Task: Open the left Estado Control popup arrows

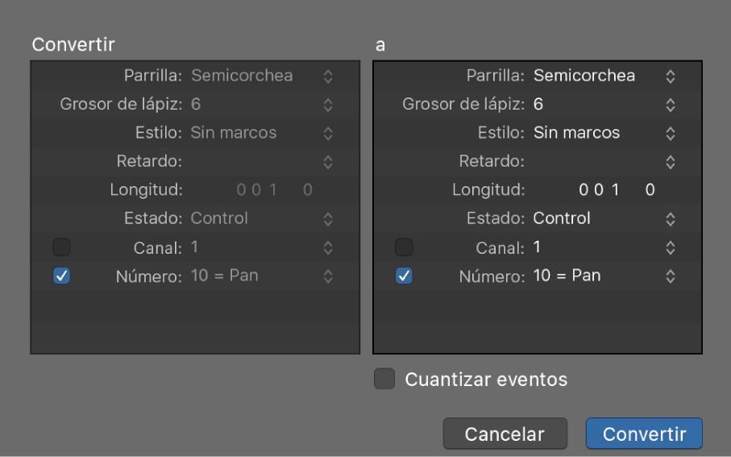Action: [x=328, y=218]
